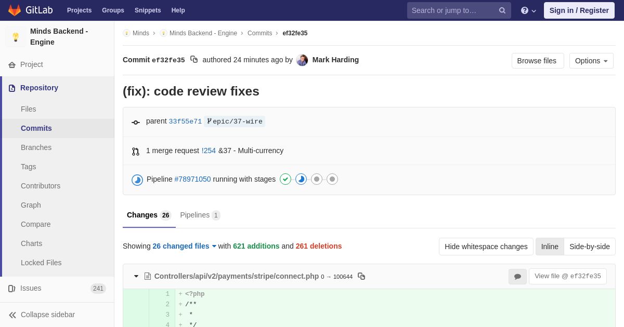
Task: Click Mark Harding's avatar
Action: pos(302,60)
